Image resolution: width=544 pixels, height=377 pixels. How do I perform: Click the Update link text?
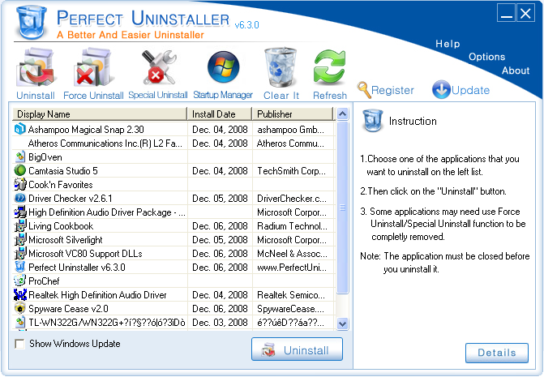tap(470, 90)
